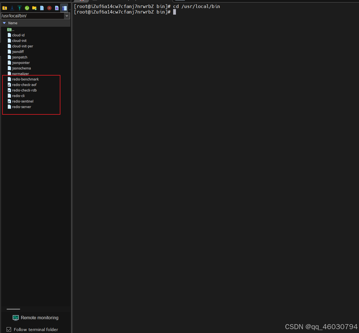Toggle the Follow terminal folder checkbox
The width and height of the screenshot is (359, 333).
pyautogui.click(x=9, y=329)
